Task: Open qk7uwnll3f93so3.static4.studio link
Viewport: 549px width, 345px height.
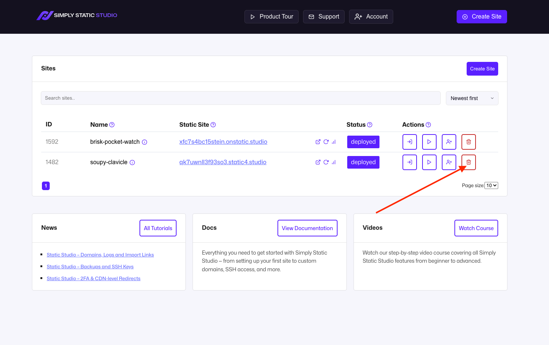Action: coord(223,162)
